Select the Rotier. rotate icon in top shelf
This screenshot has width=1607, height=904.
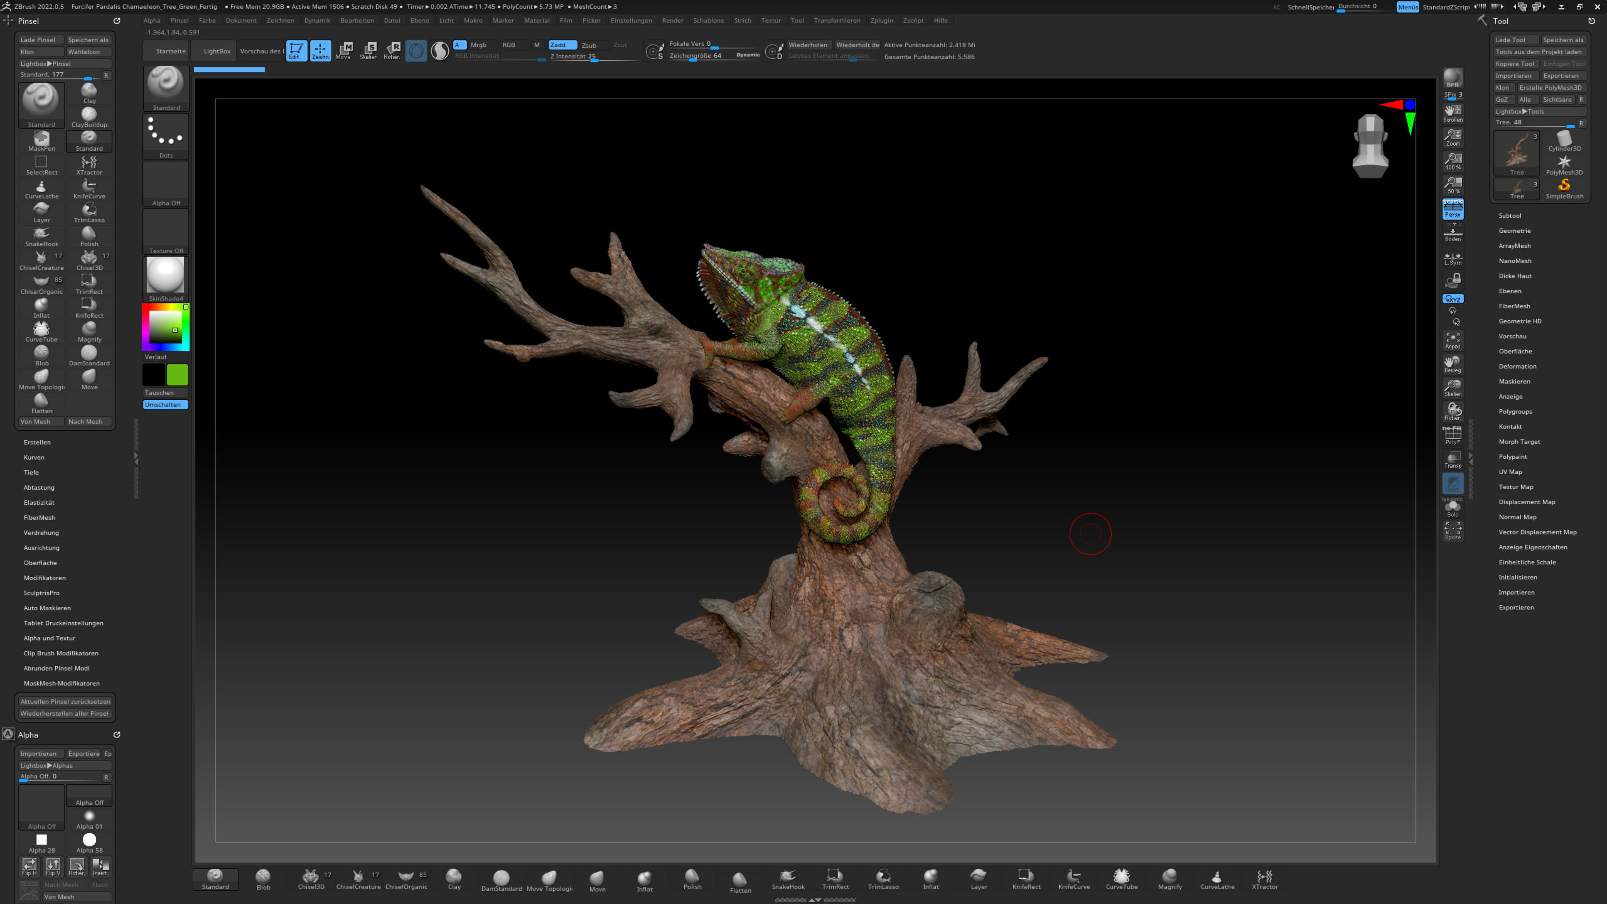point(392,51)
